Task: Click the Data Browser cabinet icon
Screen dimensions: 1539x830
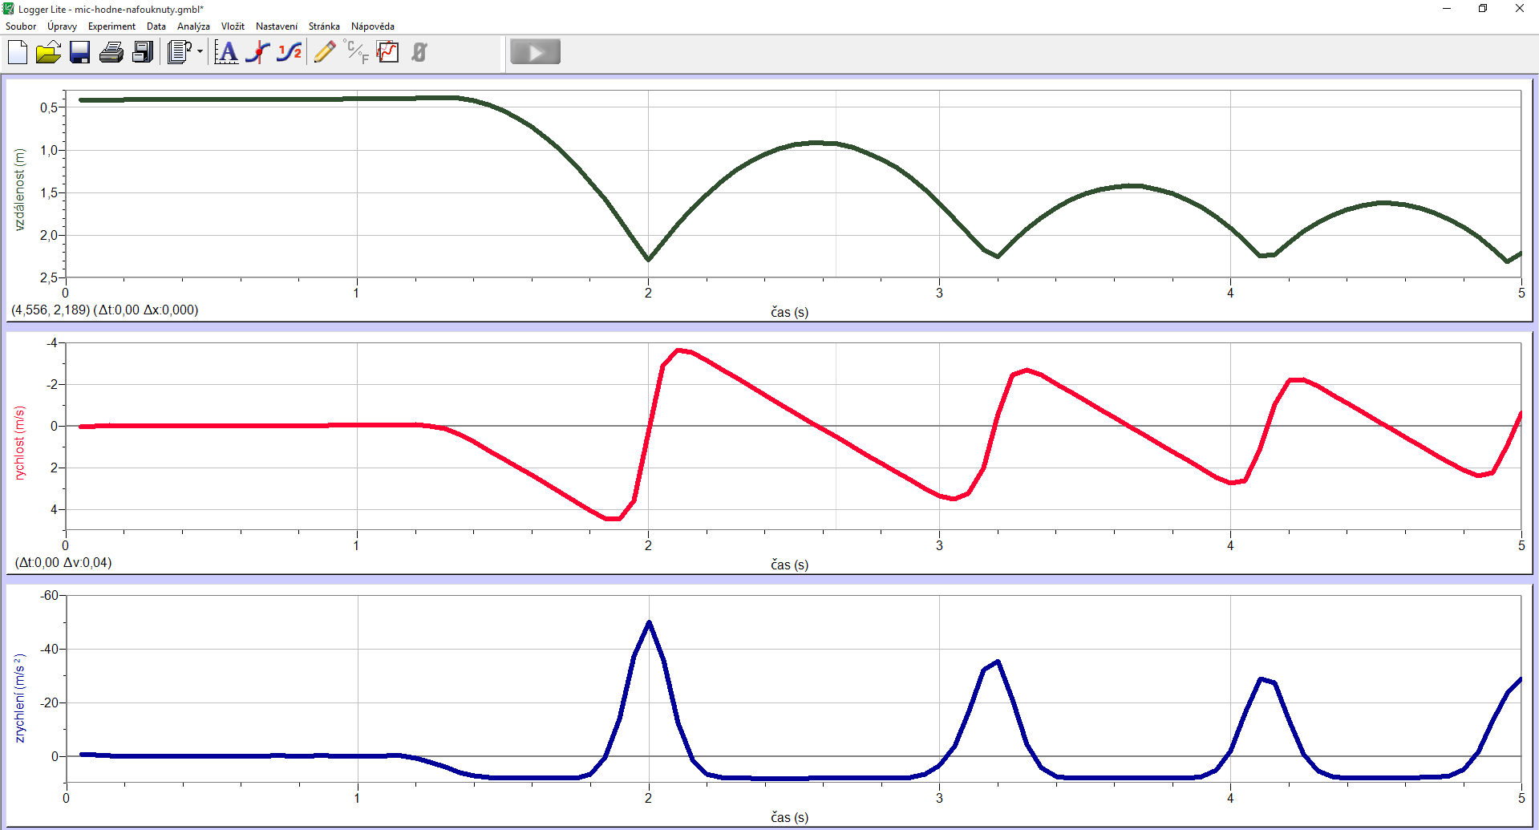Action: [143, 53]
